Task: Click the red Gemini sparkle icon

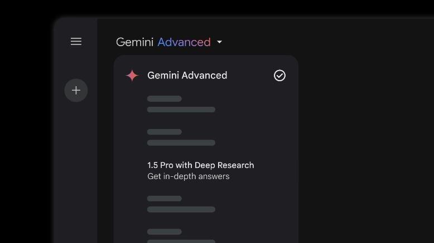Action: (x=132, y=76)
